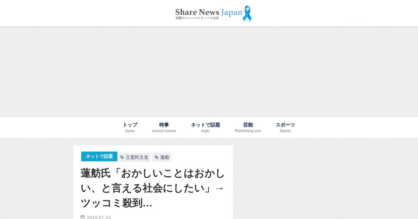Open the 蓮舫氏 article headline
The image size is (418, 219).
coord(153,188)
